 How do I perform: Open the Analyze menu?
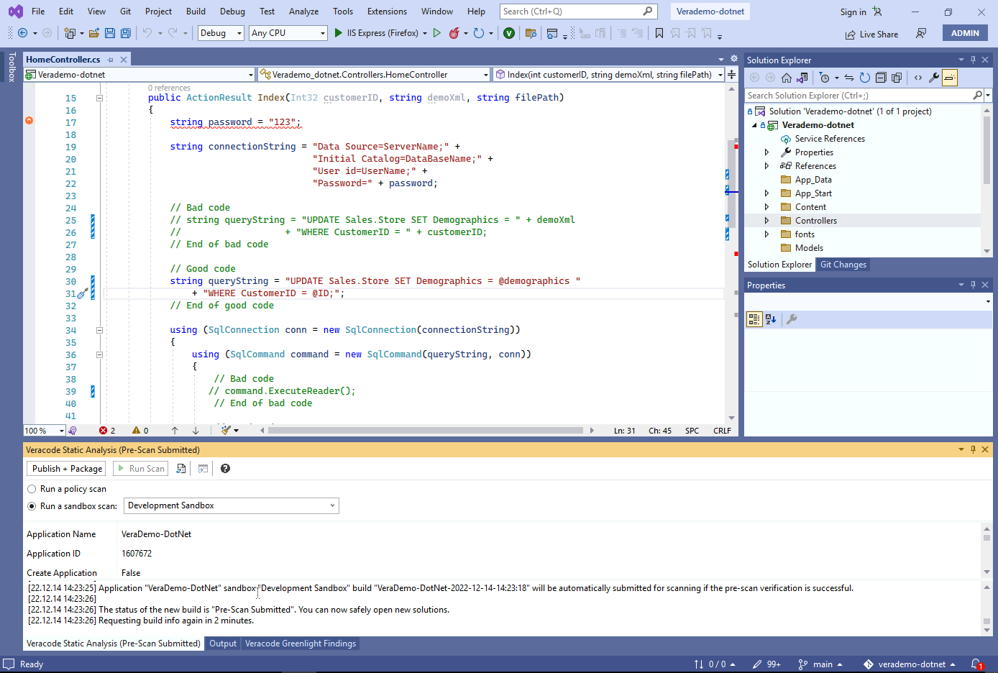[x=303, y=12]
